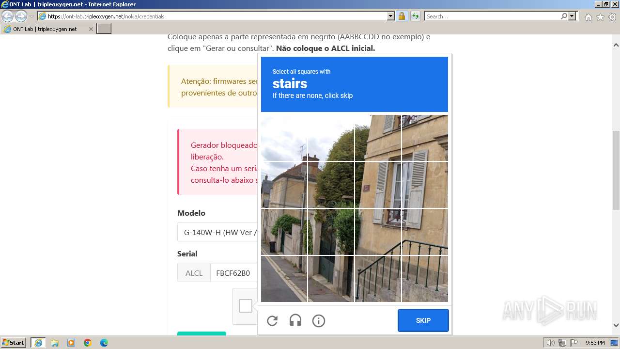Open the Modelo G-140W-H dropdown
This screenshot has width=620, height=349.
tap(217, 232)
